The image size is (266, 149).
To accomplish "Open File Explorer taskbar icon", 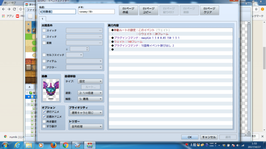I will pos(29,145).
